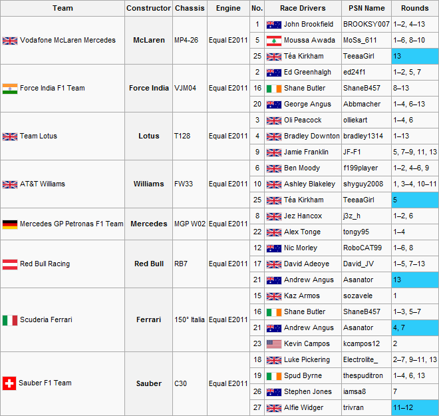Screen dimensions: 439x416
Task: Click highlighted rounds cell 11–12 for Alfie Widger
Action: click(x=415, y=407)
